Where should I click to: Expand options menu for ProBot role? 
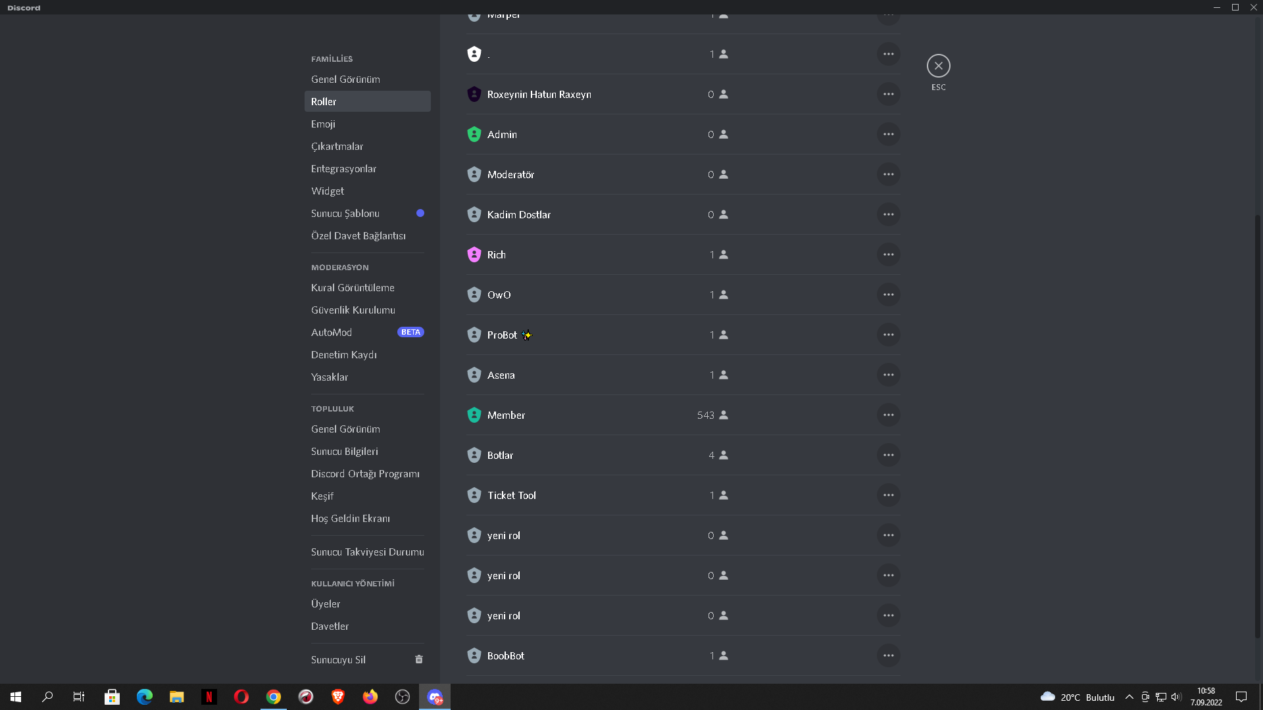888,335
